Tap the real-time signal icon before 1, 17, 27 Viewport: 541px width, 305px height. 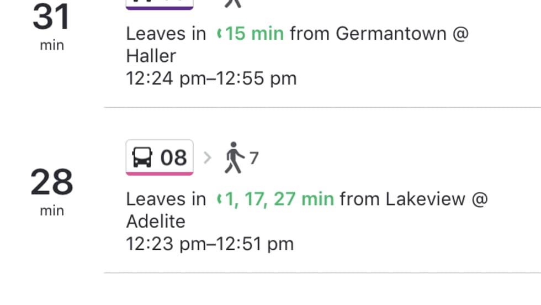(x=219, y=199)
